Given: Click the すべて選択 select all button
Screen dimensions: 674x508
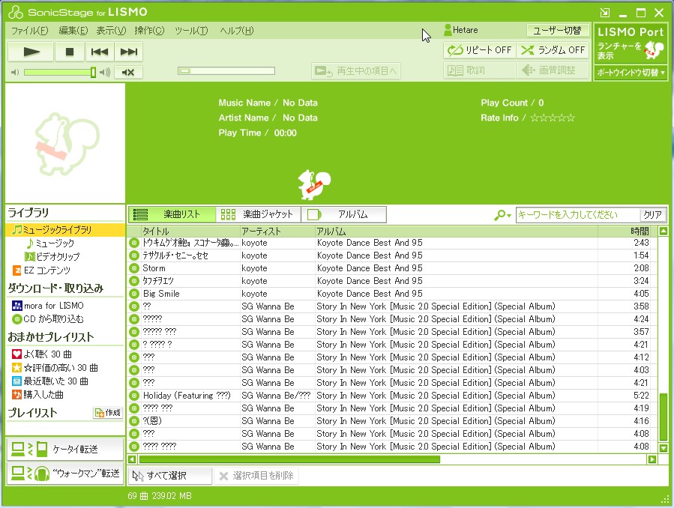Looking at the screenshot, I should point(170,476).
